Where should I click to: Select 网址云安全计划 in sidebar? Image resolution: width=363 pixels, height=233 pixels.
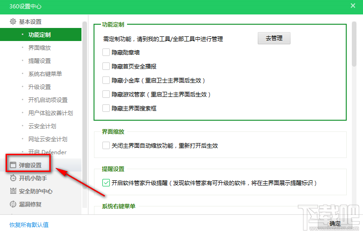(x=48, y=139)
